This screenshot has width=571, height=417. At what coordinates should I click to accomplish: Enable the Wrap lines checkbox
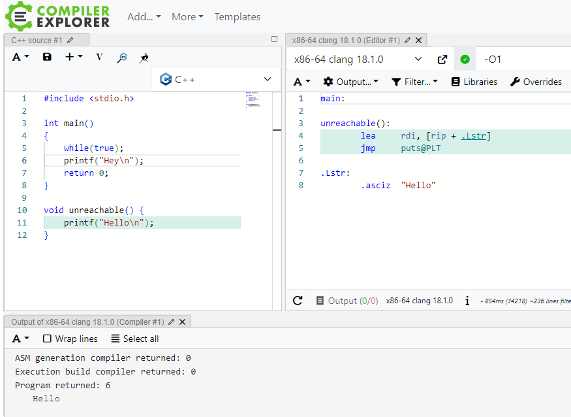[x=47, y=339]
